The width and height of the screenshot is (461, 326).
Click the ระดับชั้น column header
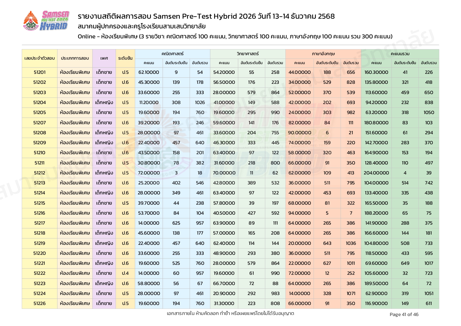(x=125, y=58)
